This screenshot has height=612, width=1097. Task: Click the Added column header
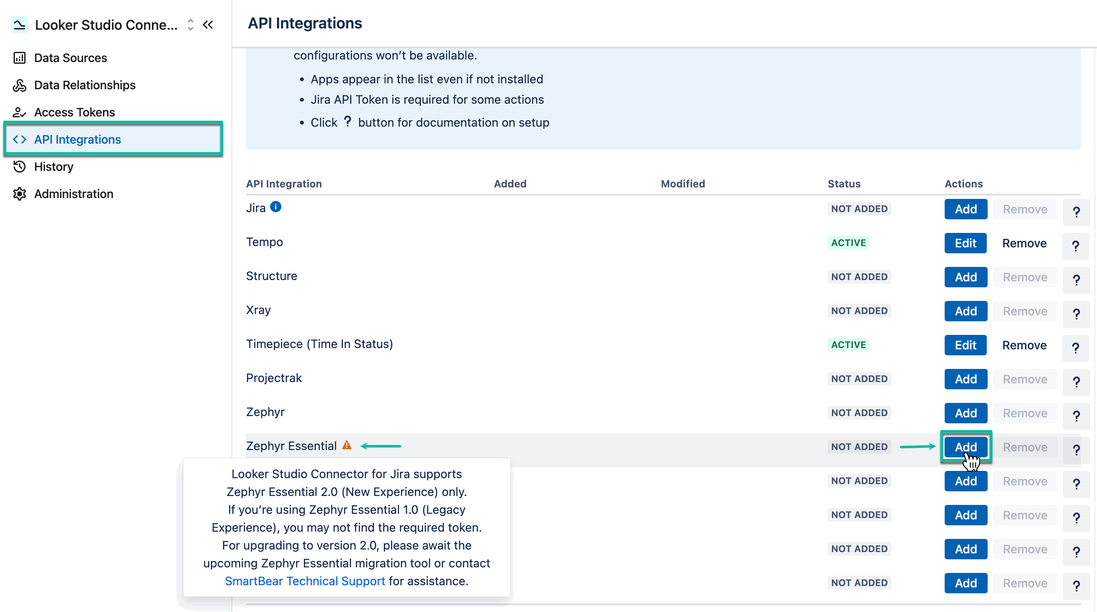point(510,183)
